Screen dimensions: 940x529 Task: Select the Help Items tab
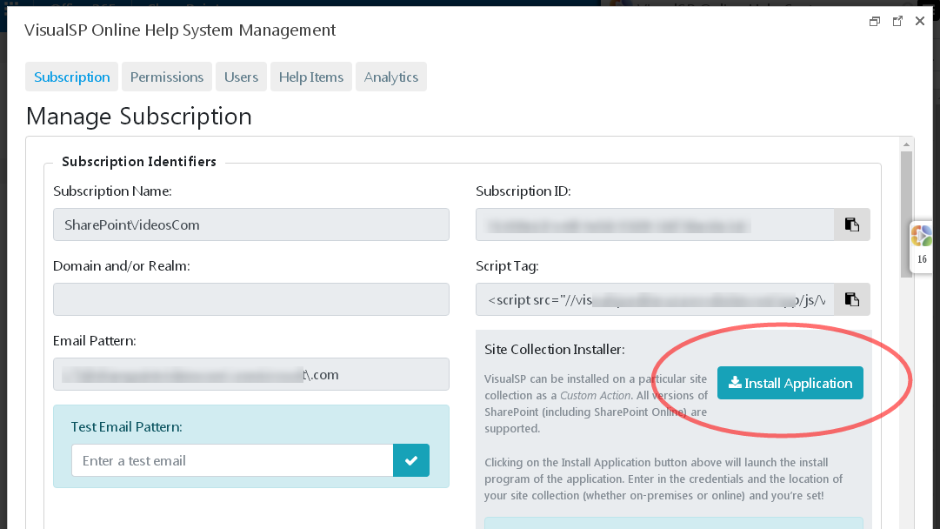click(x=311, y=77)
